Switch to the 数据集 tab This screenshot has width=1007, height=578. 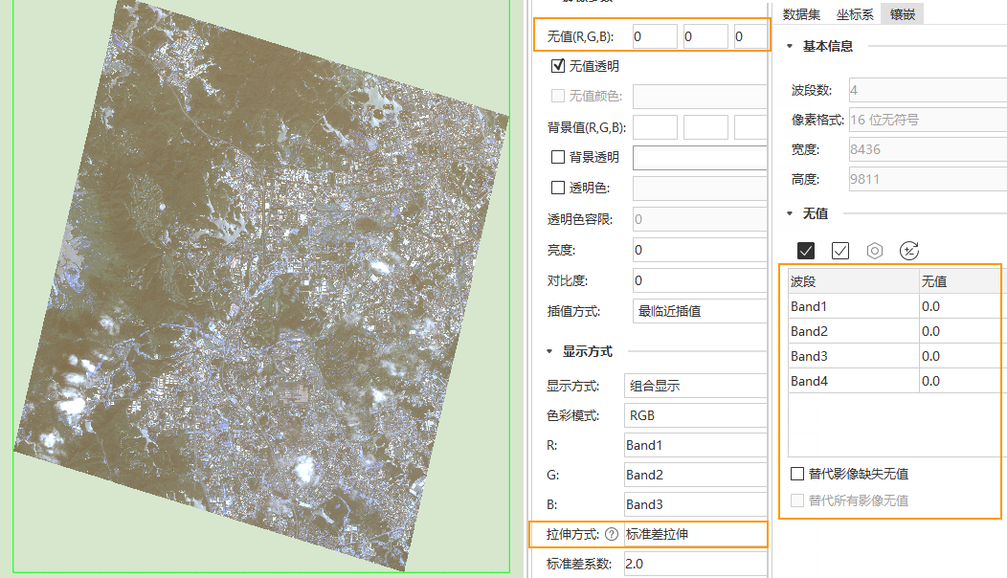click(801, 14)
